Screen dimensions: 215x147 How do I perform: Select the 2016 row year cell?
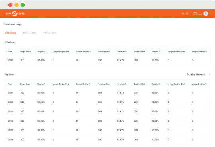point(11,139)
